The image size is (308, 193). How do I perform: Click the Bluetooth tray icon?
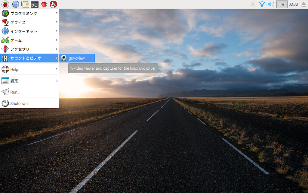(x=253, y=4)
